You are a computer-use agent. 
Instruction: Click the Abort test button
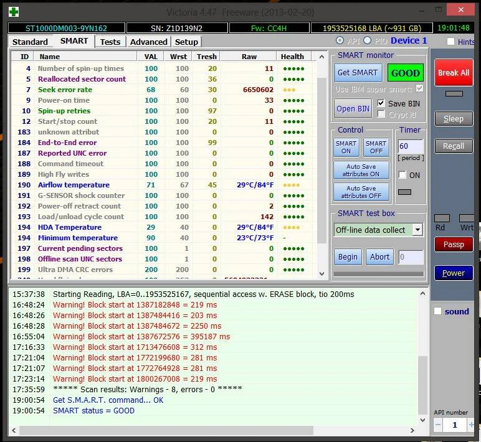click(x=379, y=257)
